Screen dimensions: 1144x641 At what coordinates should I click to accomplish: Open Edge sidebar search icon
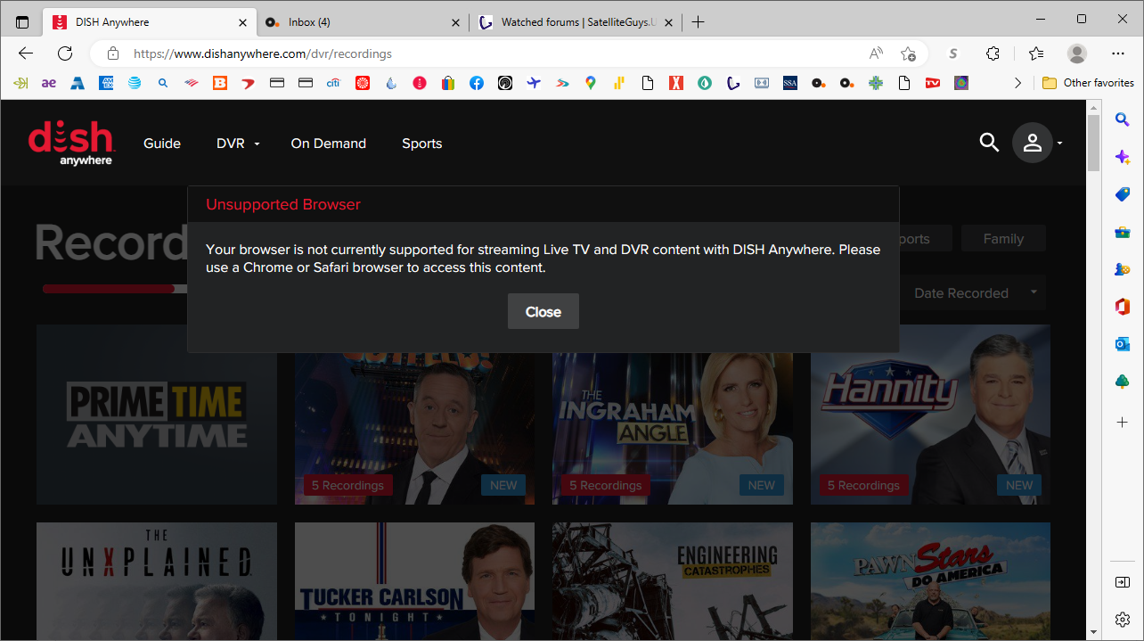click(1123, 119)
